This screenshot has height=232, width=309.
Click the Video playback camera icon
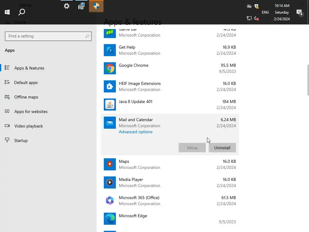pyautogui.click(x=7, y=126)
